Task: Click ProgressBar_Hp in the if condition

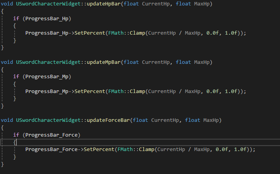Action: 47,19
